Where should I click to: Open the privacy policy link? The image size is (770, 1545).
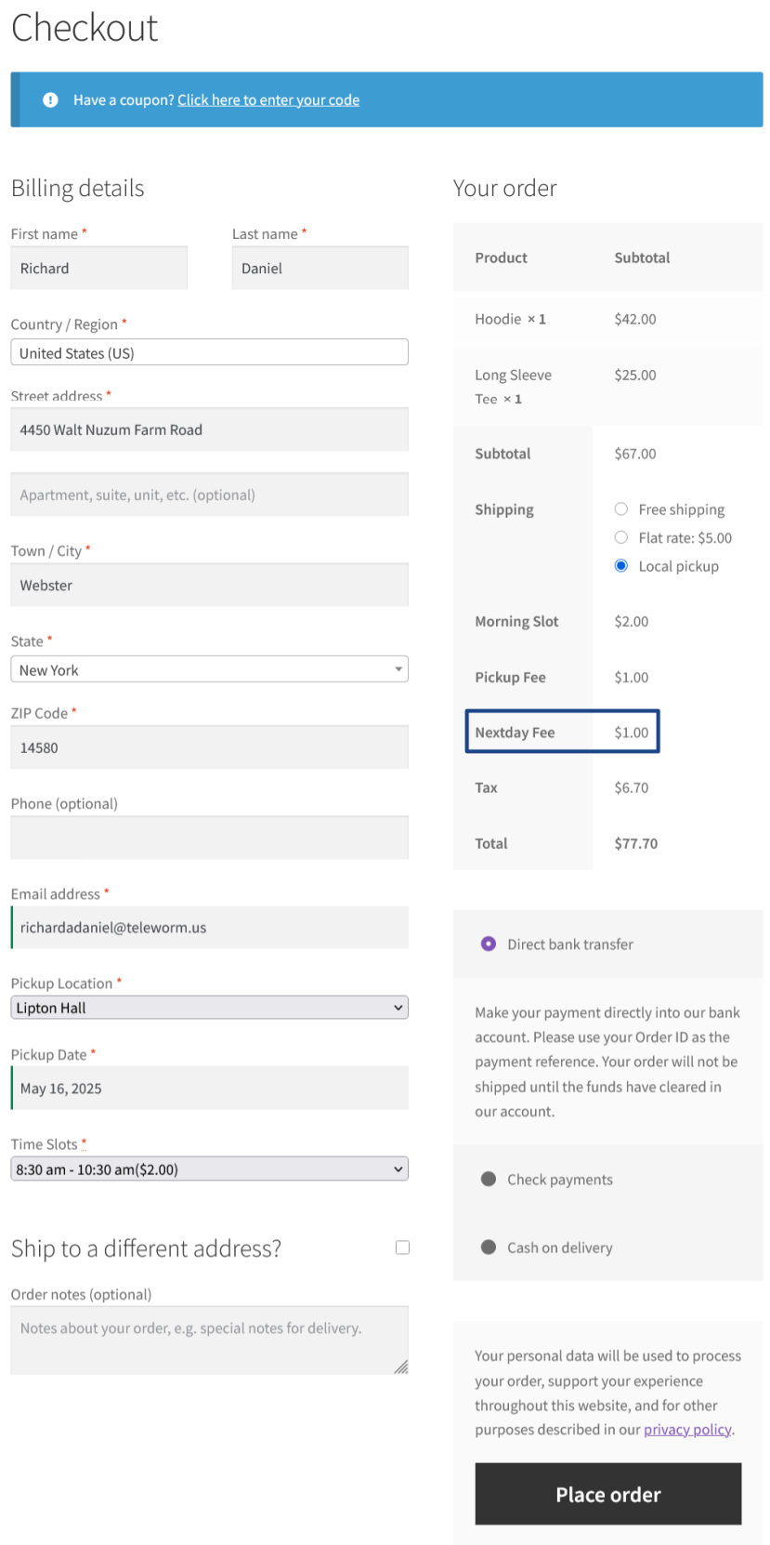click(x=687, y=1430)
